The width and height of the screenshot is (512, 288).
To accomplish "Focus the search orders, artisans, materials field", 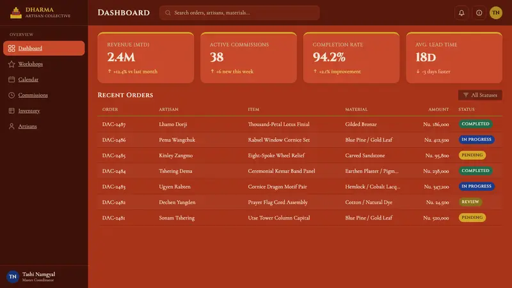I will point(239,13).
